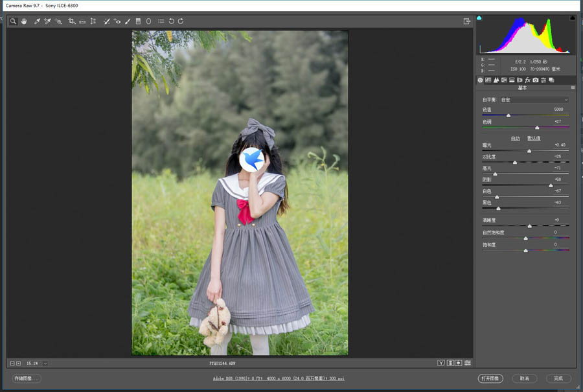Open the Tone Curve panel
Viewport: 583px width, 392px height.
point(488,80)
